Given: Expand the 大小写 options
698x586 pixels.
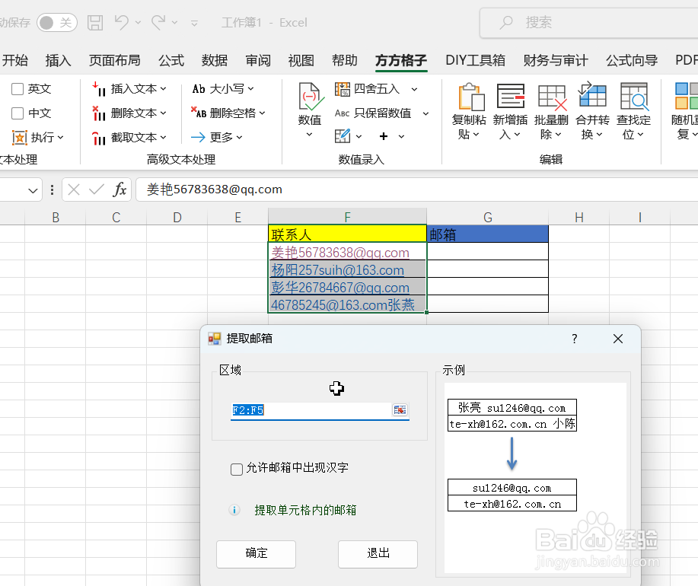Looking at the screenshot, I should 222,89.
